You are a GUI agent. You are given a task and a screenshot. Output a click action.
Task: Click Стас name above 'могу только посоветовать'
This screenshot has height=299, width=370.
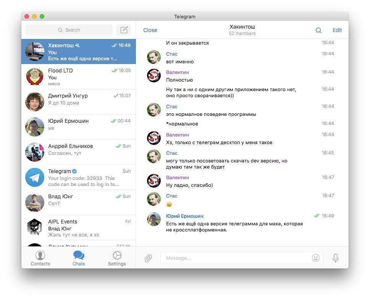pos(171,153)
